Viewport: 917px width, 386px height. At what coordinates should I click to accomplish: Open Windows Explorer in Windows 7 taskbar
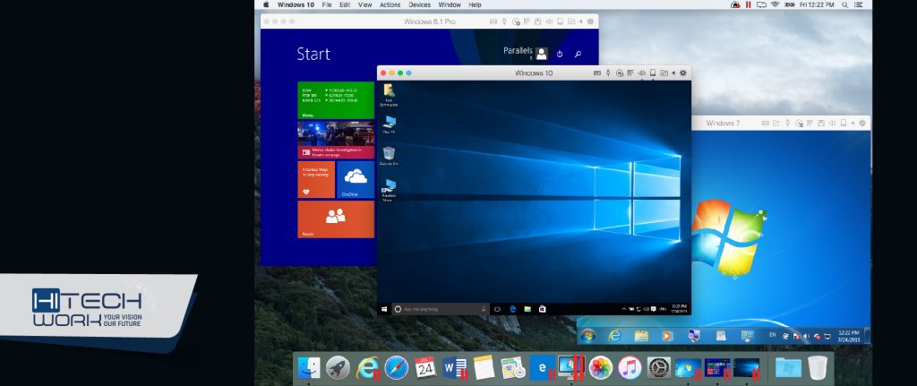[641, 336]
